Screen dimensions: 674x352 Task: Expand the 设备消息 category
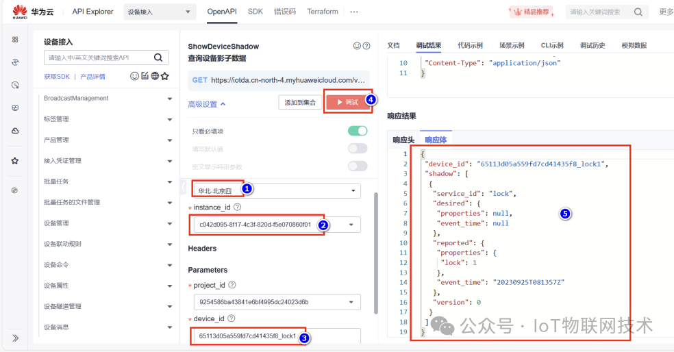pyautogui.click(x=107, y=327)
